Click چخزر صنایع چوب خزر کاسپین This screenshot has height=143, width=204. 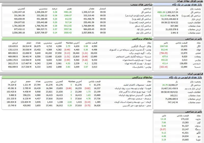[137, 105]
